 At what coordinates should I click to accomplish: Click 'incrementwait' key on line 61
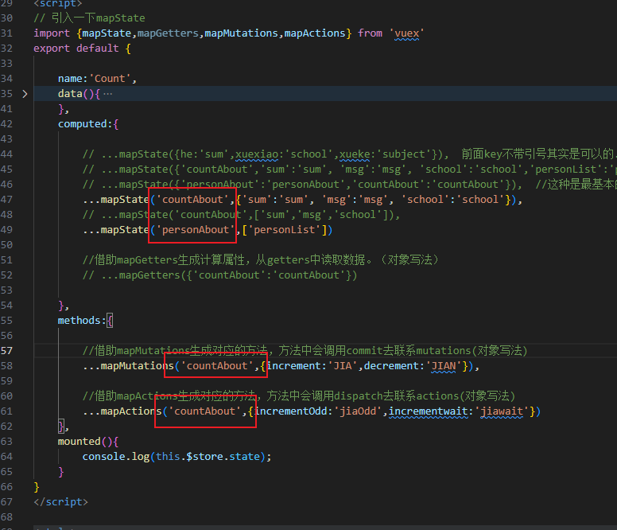pyautogui.click(x=428, y=411)
